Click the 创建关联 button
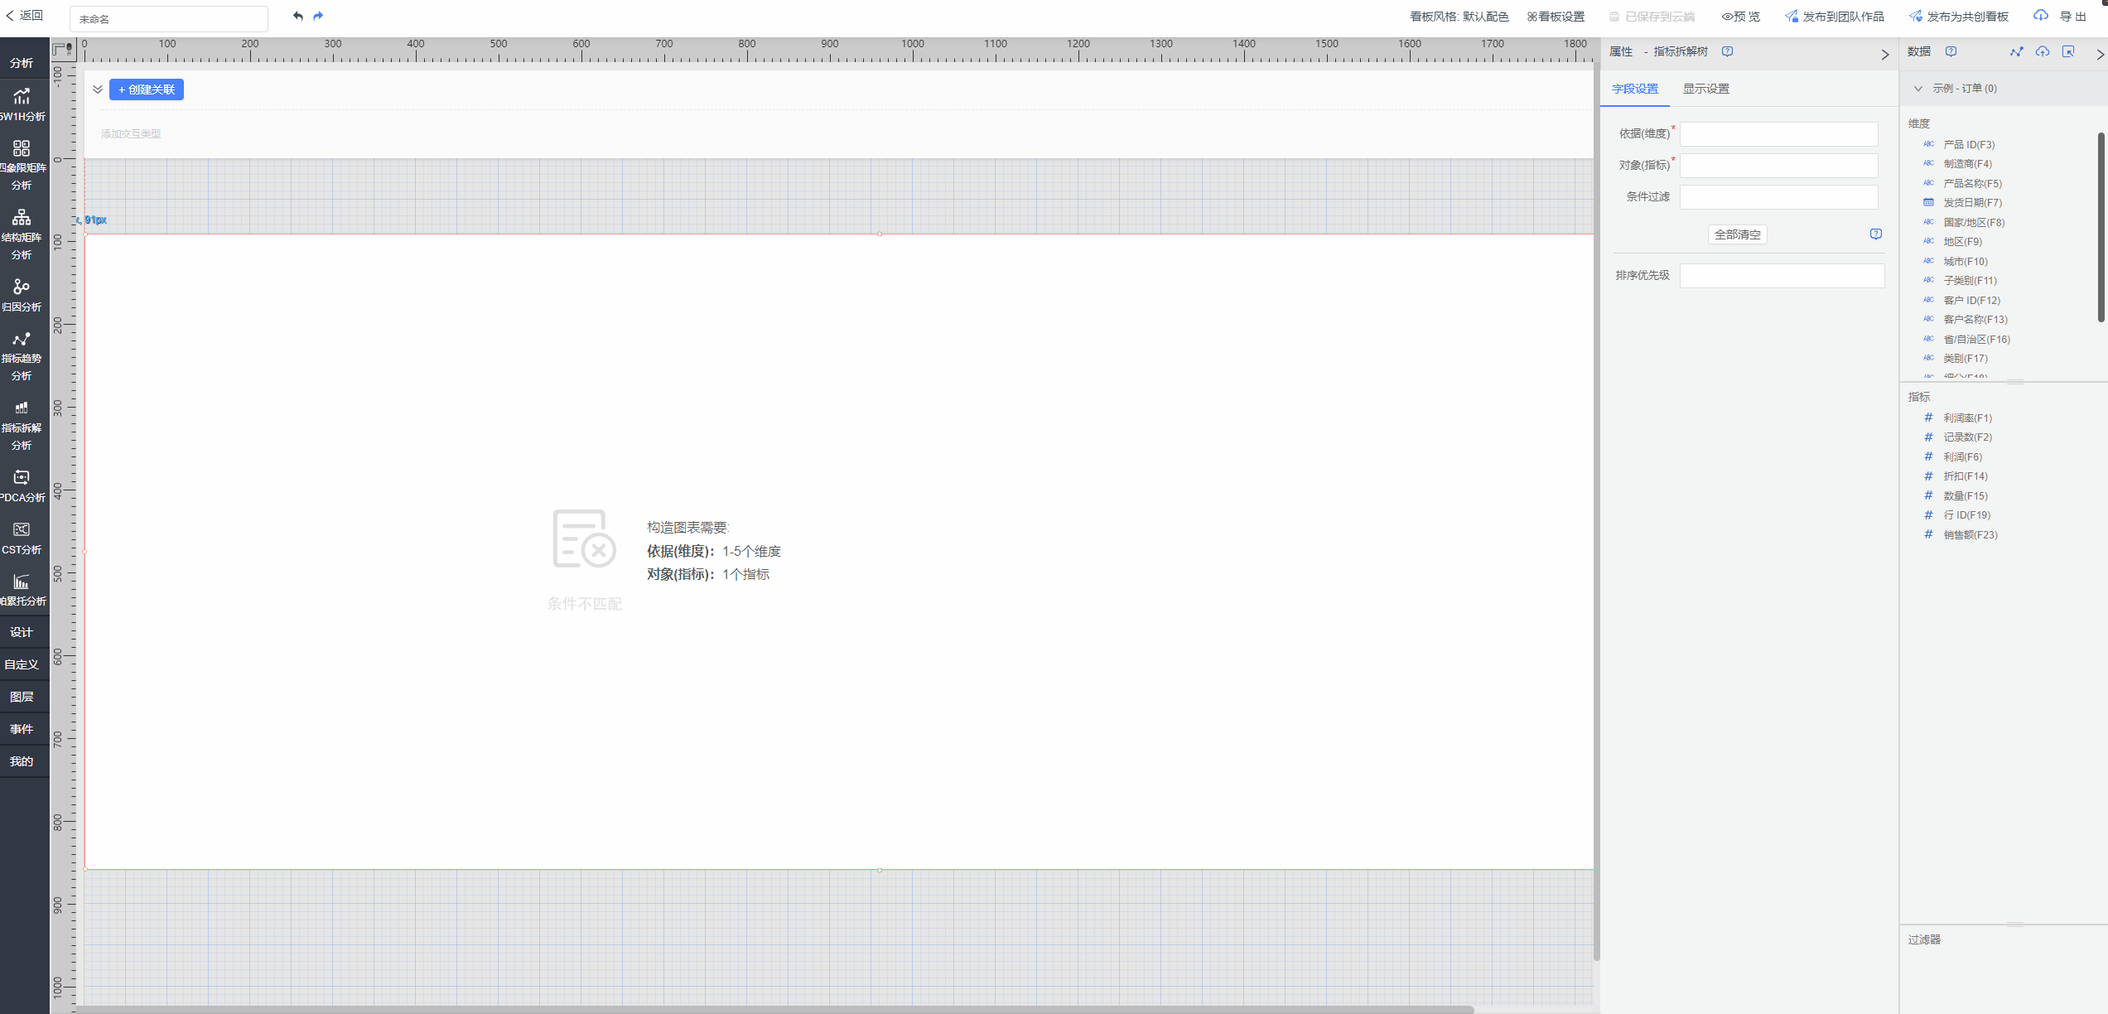 pyautogui.click(x=147, y=89)
